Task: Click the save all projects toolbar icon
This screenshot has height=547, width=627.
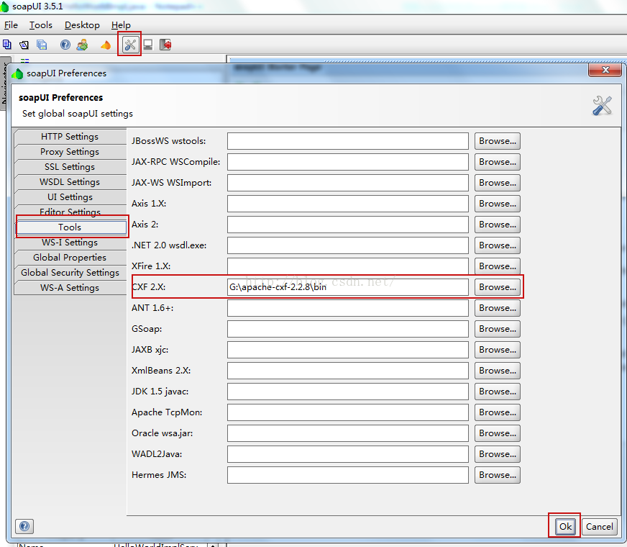Action: click(x=42, y=45)
